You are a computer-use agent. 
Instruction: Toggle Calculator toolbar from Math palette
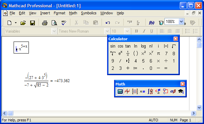pyautogui.click(x=120, y=91)
